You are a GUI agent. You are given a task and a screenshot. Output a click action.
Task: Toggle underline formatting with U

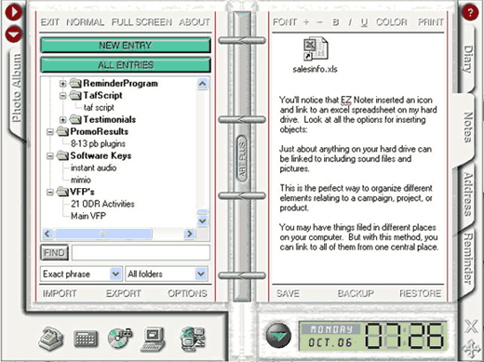pos(364,22)
